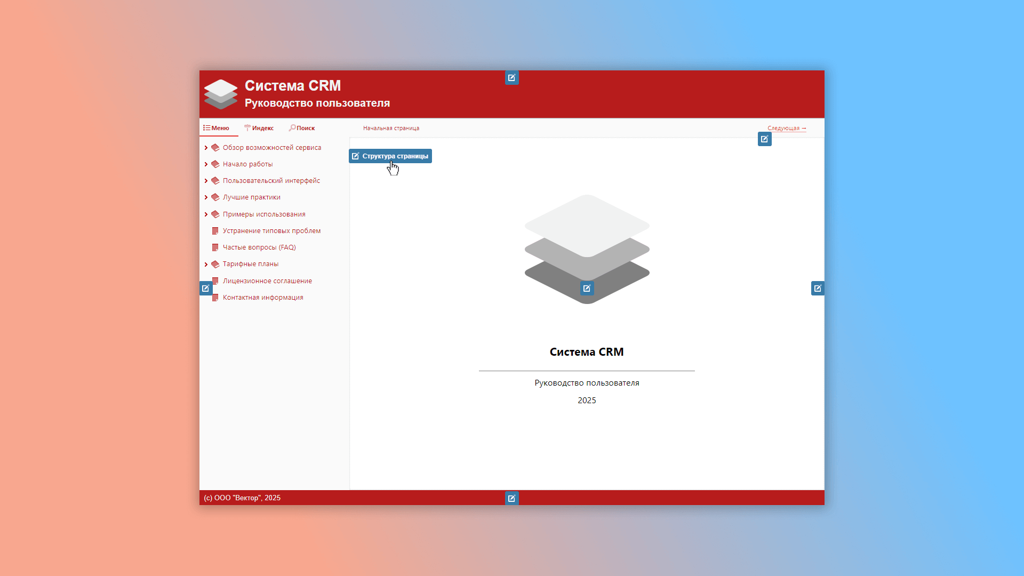Go to the Следующая page link
This screenshot has height=576, width=1024.
pyautogui.click(x=786, y=128)
